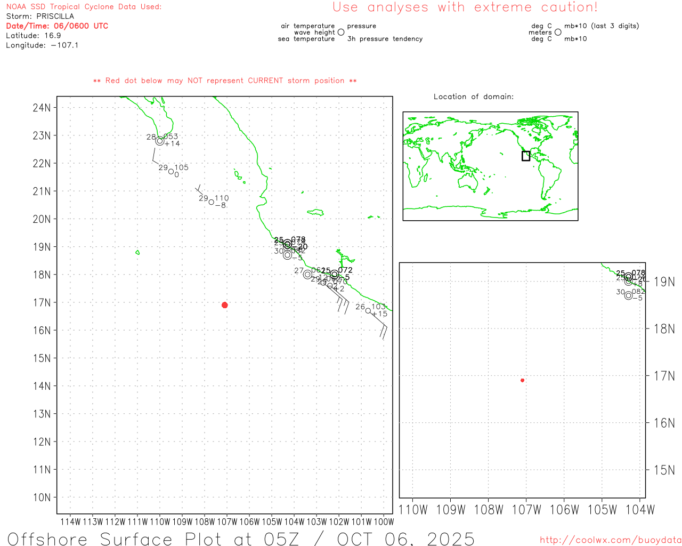Select the 25 078 station circle in the inset map
Viewport: 682px width, 546px height.
[629, 277]
